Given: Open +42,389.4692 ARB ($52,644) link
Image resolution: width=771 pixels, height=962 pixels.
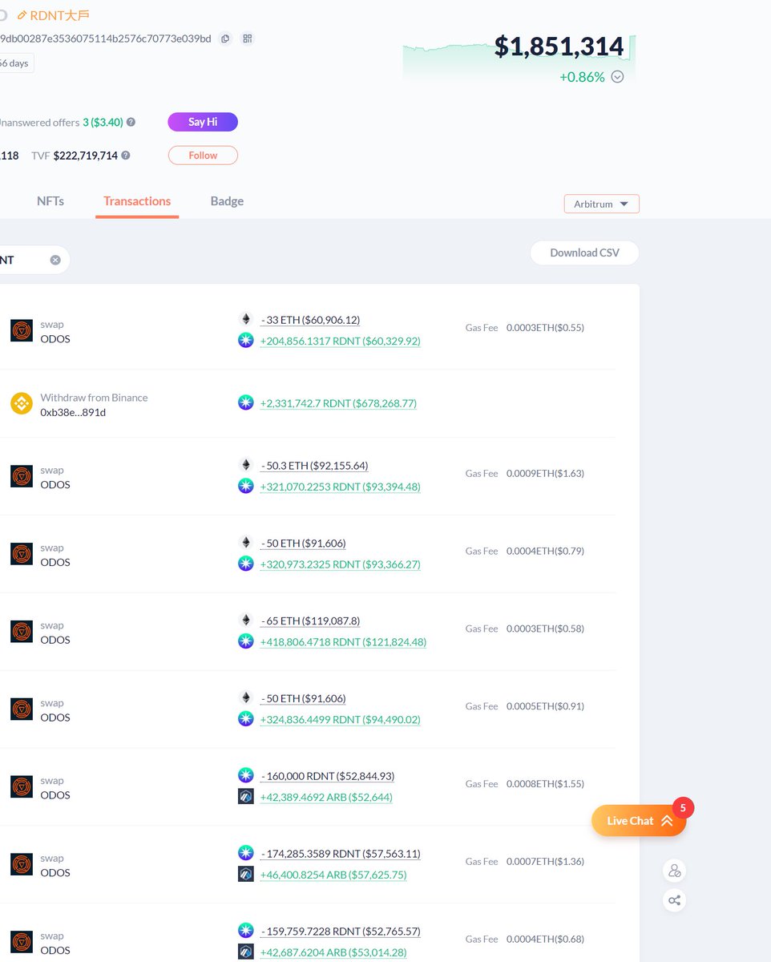Looking at the screenshot, I should click(x=326, y=797).
